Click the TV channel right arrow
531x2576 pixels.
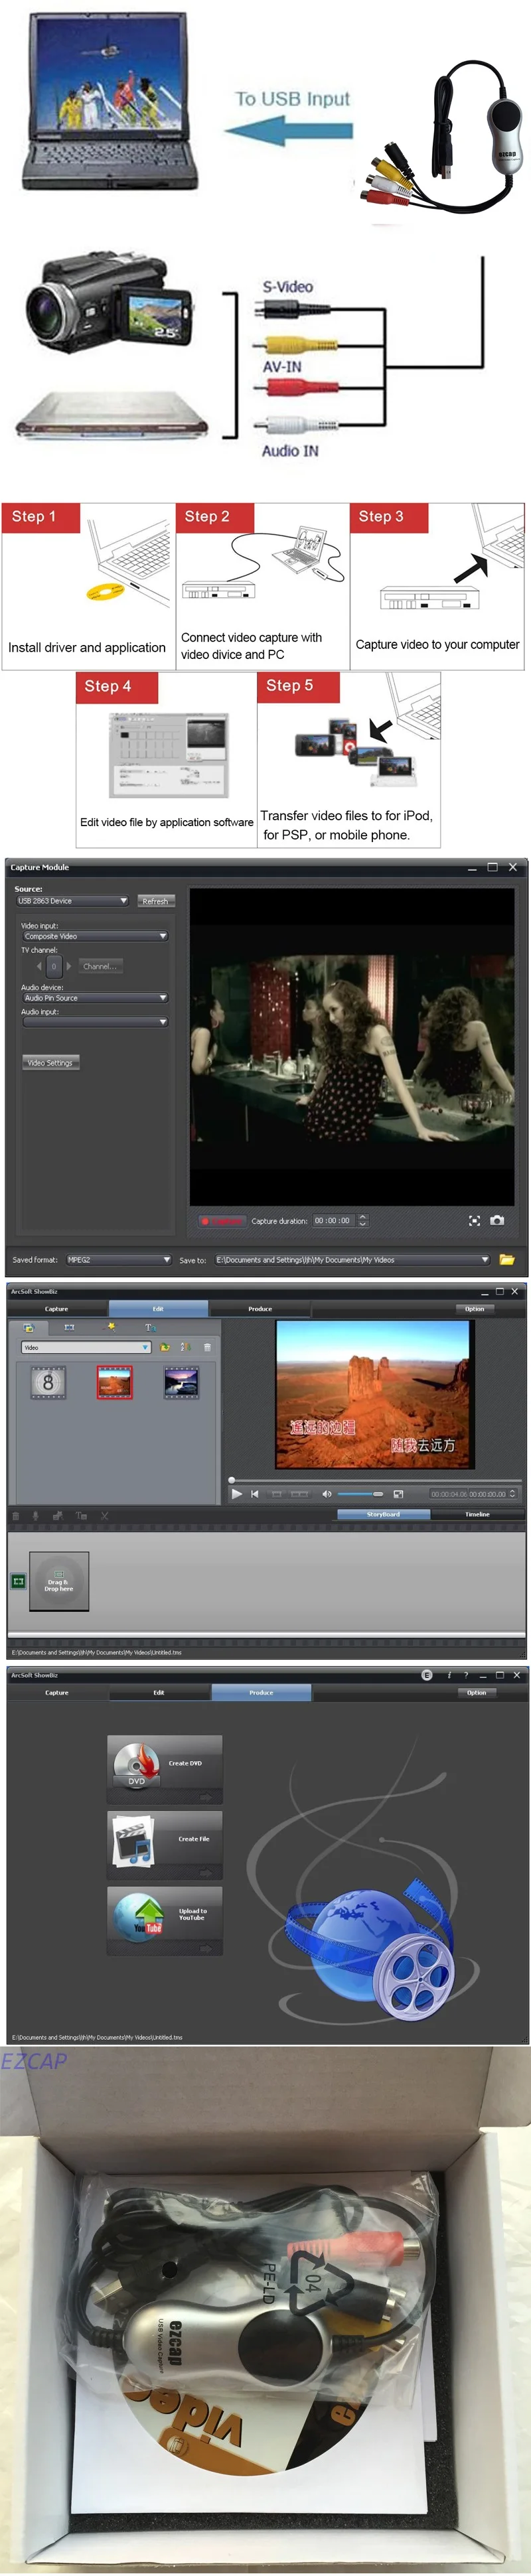point(68,966)
